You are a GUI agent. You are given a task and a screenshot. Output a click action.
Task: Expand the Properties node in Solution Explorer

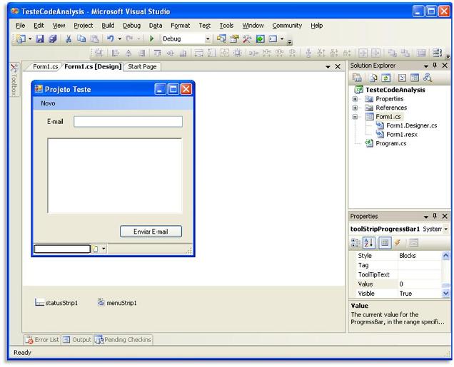(355, 99)
